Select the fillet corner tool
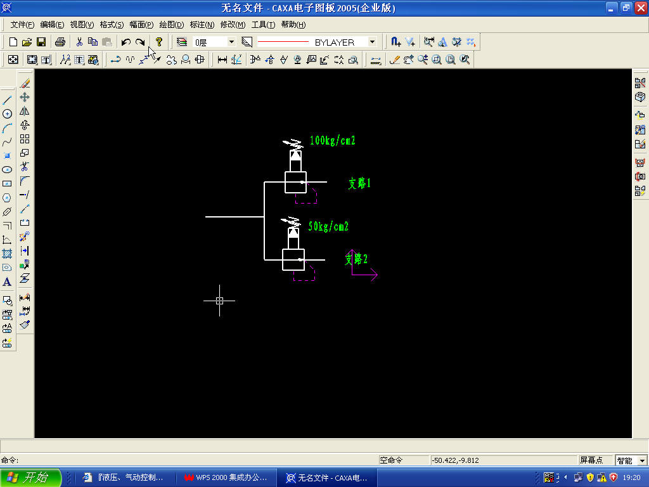This screenshot has width=649, height=487. point(25,181)
